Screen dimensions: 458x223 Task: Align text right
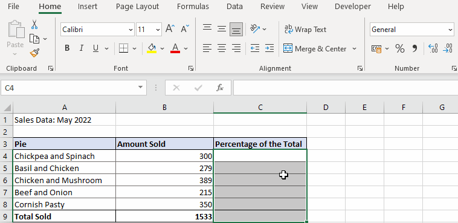tap(236, 48)
